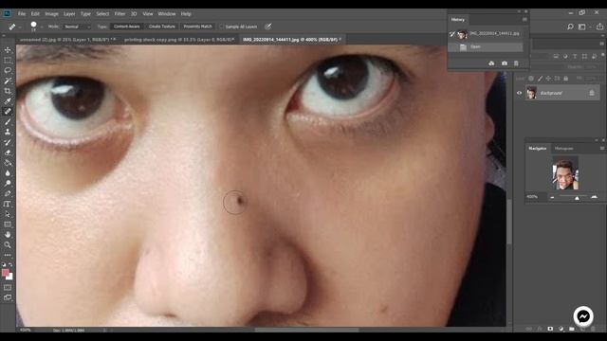Collapse the History panel arrows
607x341 pixels.
(x=519, y=11)
